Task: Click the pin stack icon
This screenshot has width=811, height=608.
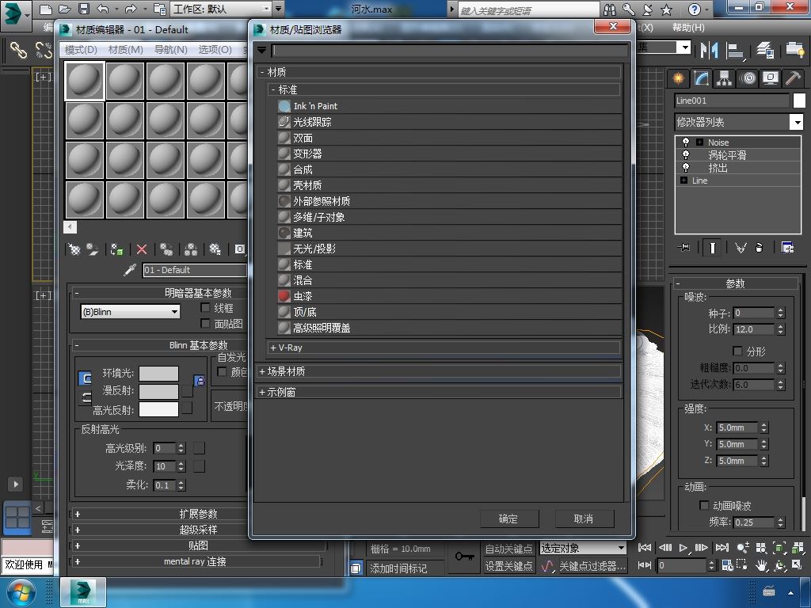Action: coord(683,248)
